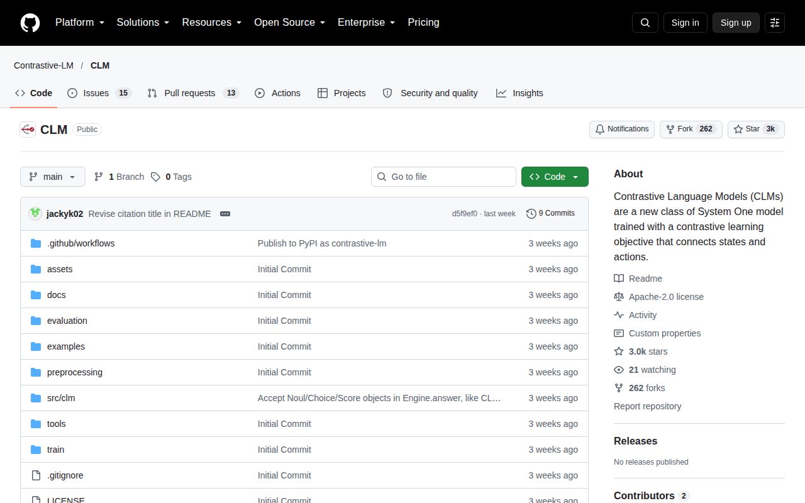Expand the Platform menu

coord(80,23)
